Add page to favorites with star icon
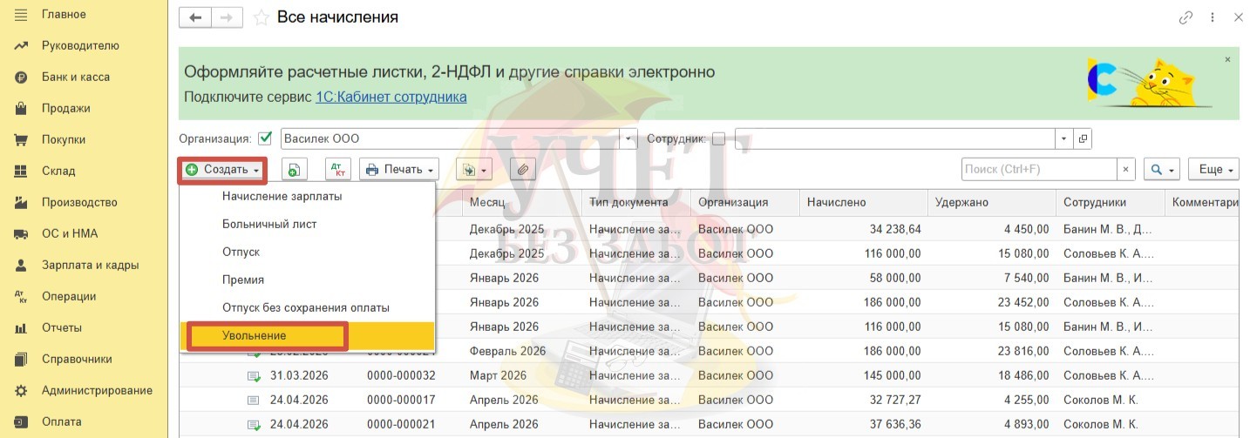 coord(261,17)
